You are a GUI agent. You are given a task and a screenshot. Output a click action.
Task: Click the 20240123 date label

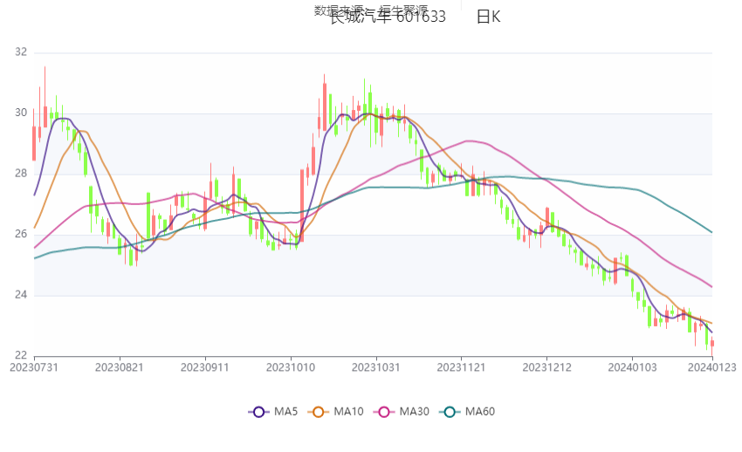712,367
